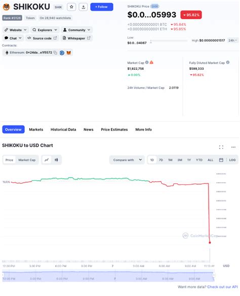This screenshot has width=240, height=296.
Task: Open the market cap warning triangle
Action: click(151, 62)
